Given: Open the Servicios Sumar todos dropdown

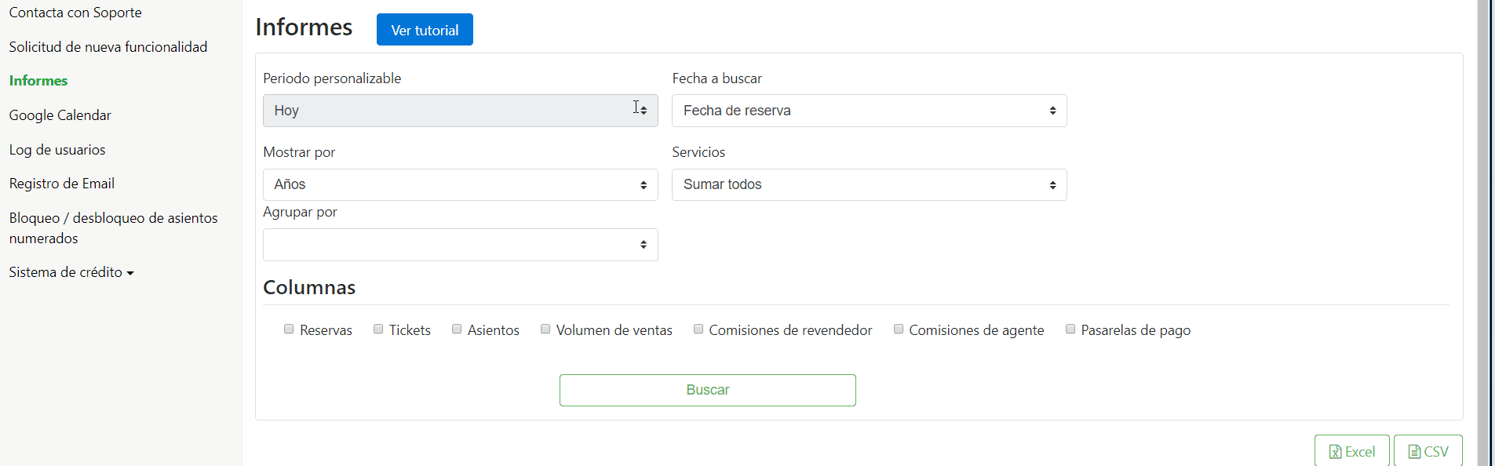Looking at the screenshot, I should 870,184.
